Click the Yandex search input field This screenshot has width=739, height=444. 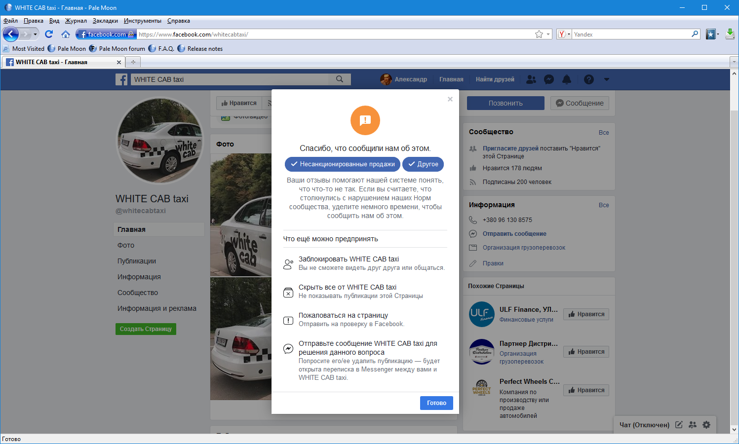632,35
